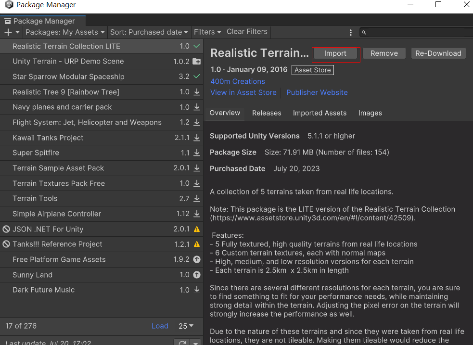Open the 400m Creations publisher link

pos(238,81)
